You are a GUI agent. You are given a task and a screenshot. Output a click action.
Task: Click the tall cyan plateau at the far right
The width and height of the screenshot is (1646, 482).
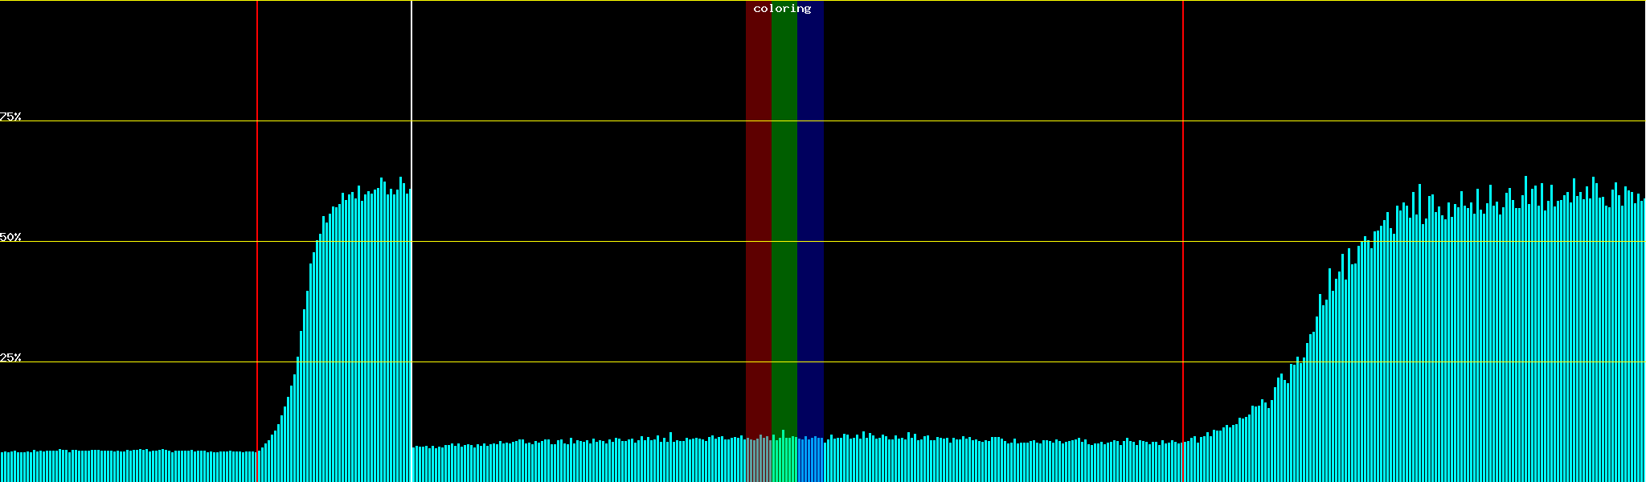tap(1527, 337)
